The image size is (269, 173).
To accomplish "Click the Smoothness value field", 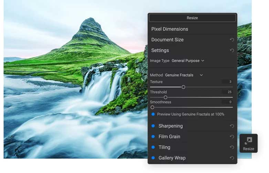I will click(227, 102).
